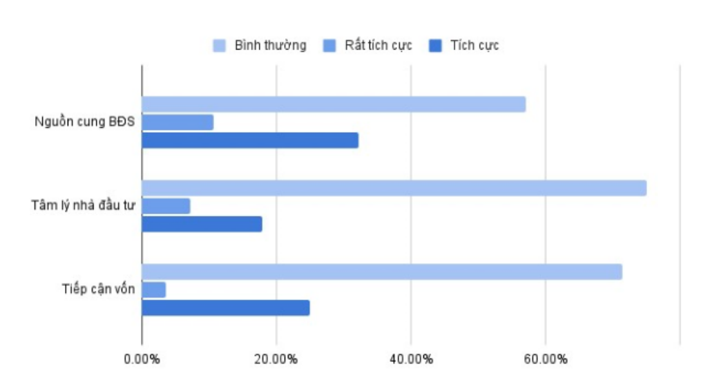Select the Bình thường legend label
This screenshot has width=719, height=389.
[270, 46]
